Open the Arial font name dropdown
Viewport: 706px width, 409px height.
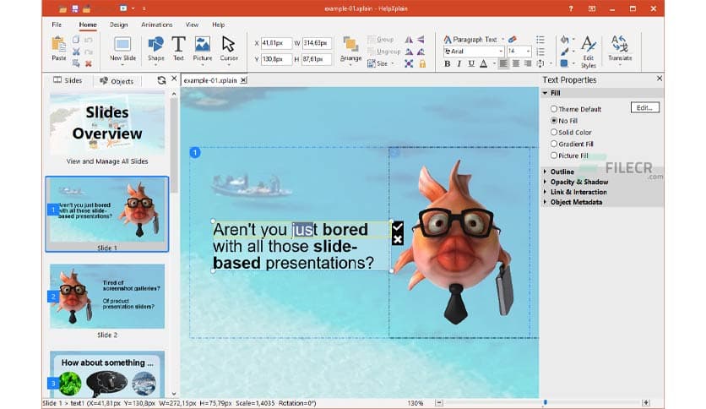[498, 52]
